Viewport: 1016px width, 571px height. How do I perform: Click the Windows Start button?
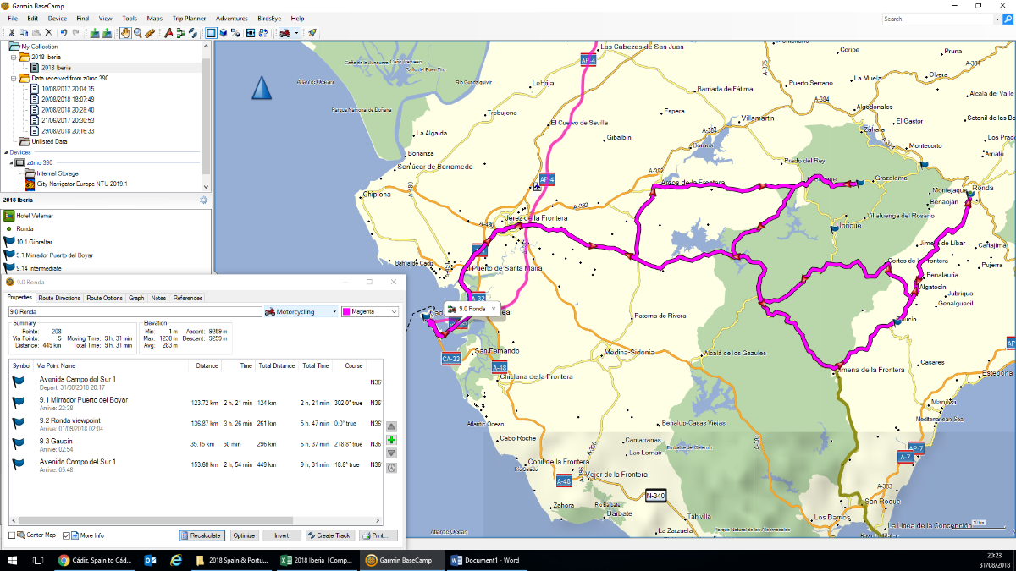[13, 560]
